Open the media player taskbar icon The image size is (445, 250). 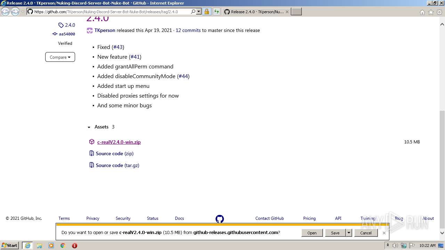click(x=51, y=245)
